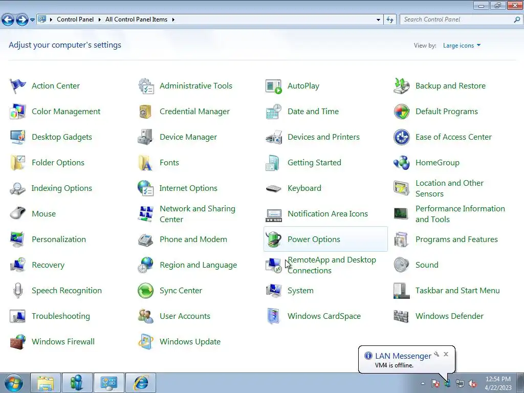This screenshot has width=524, height=393.
Task: Open the Credential Manager safe icon
Action: [146, 111]
